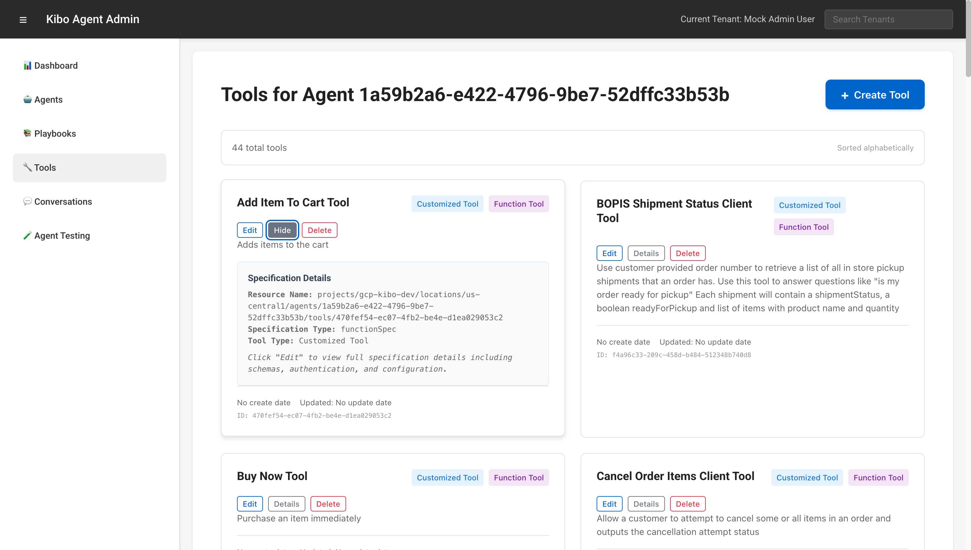Click Customized Tool badge on Cancel Order Items
This screenshot has width=971, height=550.
tap(807, 477)
